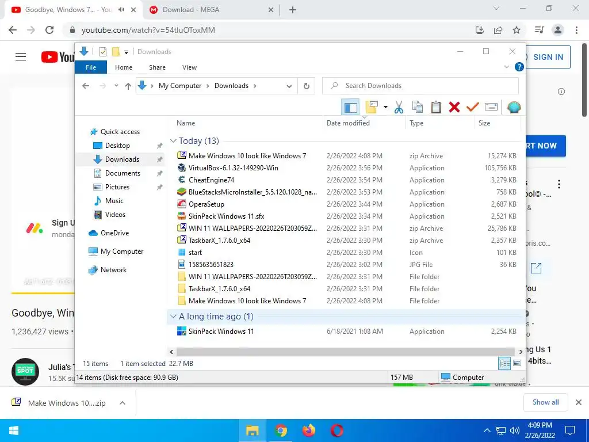Toggle the navigation pane layout icon
This screenshot has height=442, width=589.
pyautogui.click(x=350, y=108)
